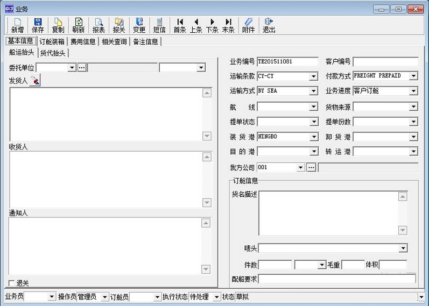Exit using the 退出 toolbar icon
The height and width of the screenshot is (306, 429).
269,25
